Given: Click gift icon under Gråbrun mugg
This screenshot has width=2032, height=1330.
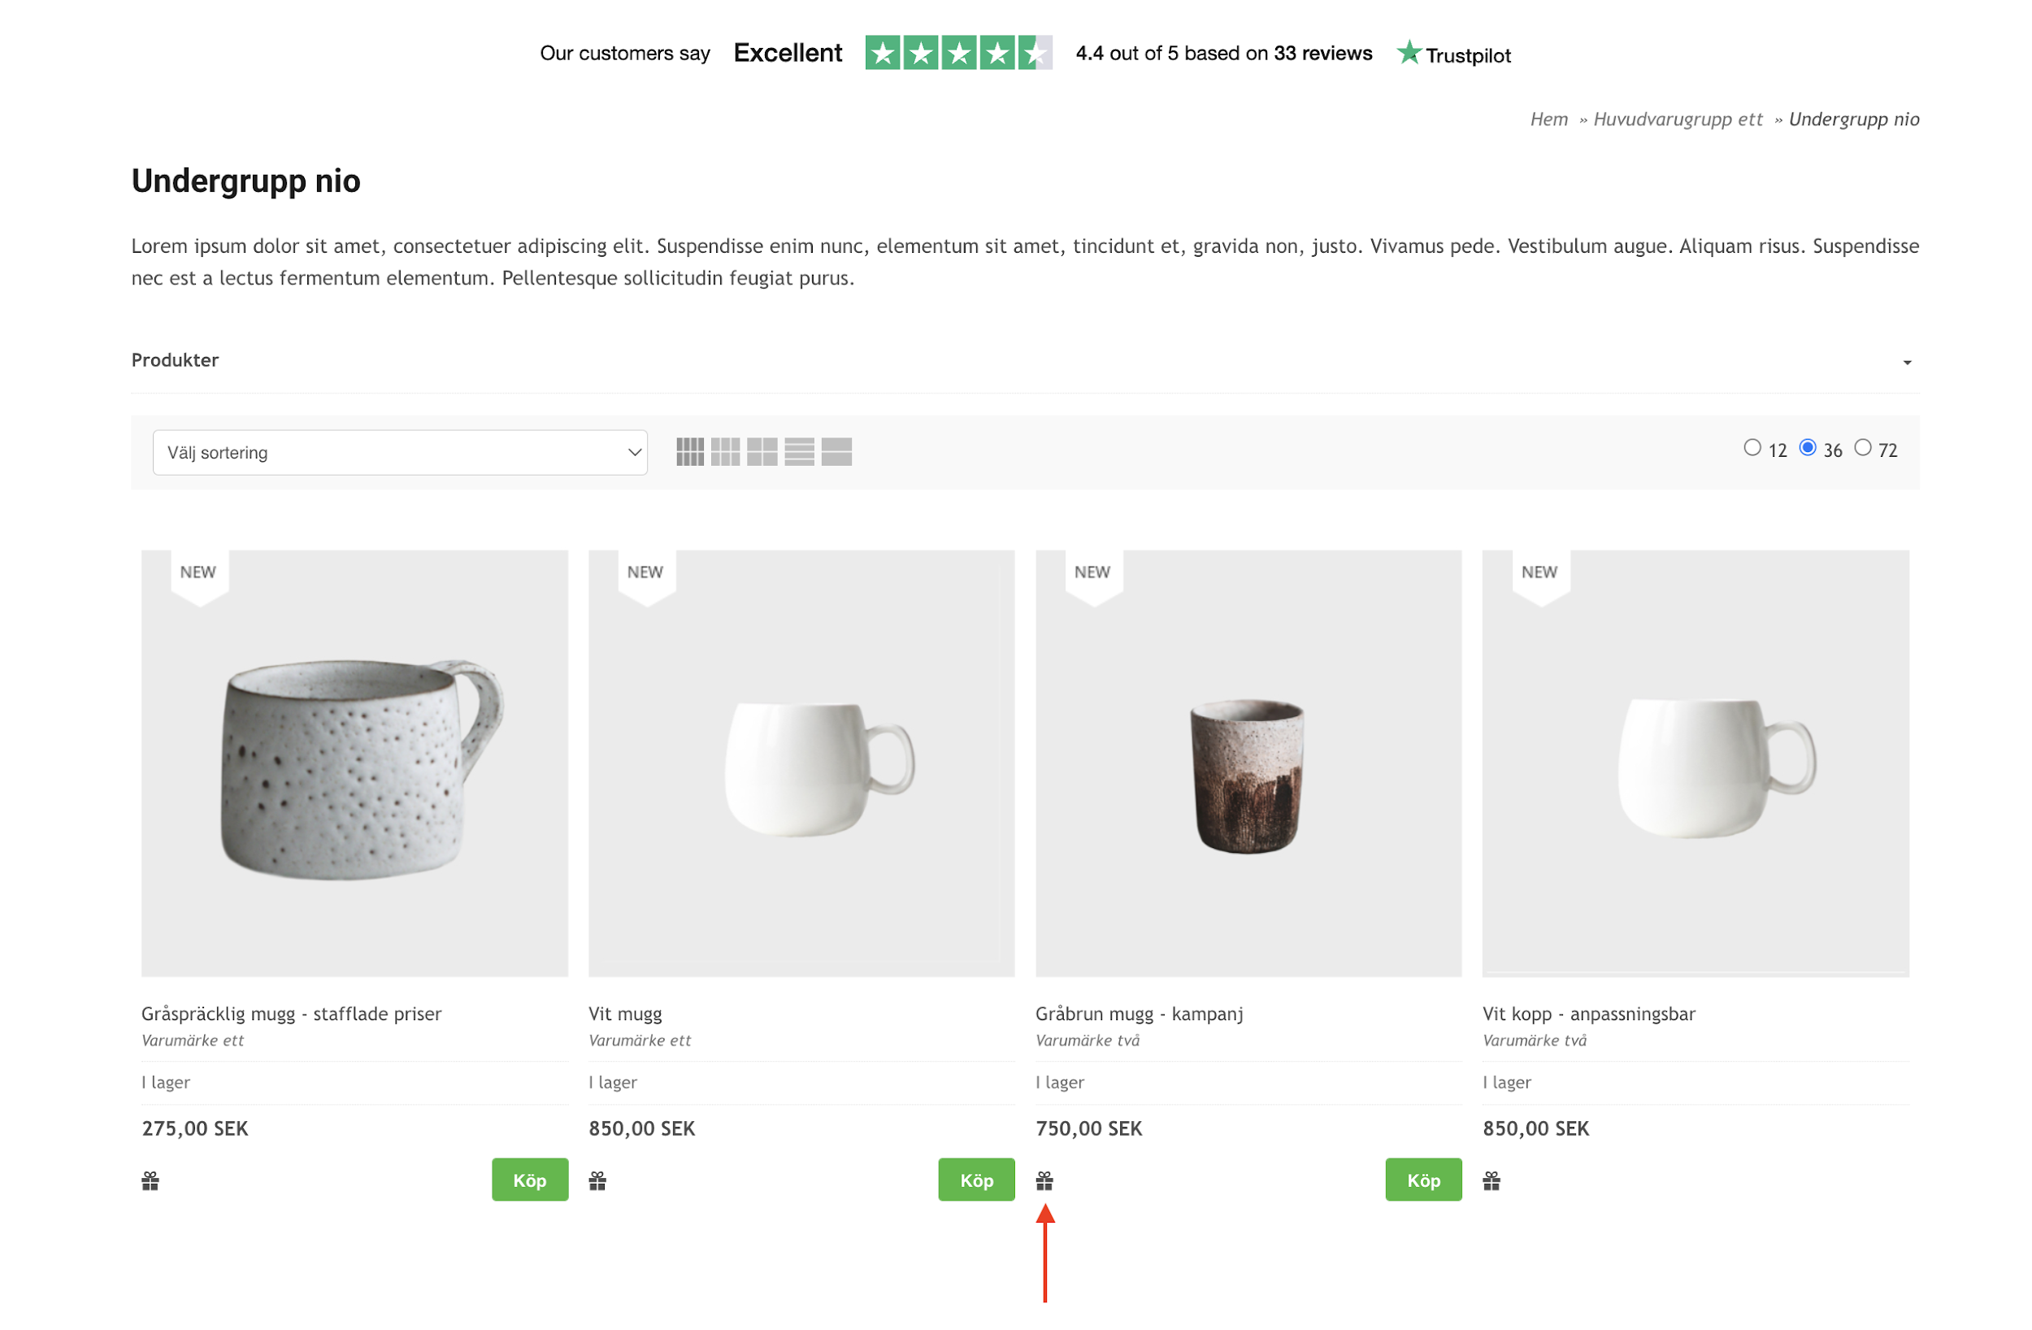Looking at the screenshot, I should click(1044, 1181).
